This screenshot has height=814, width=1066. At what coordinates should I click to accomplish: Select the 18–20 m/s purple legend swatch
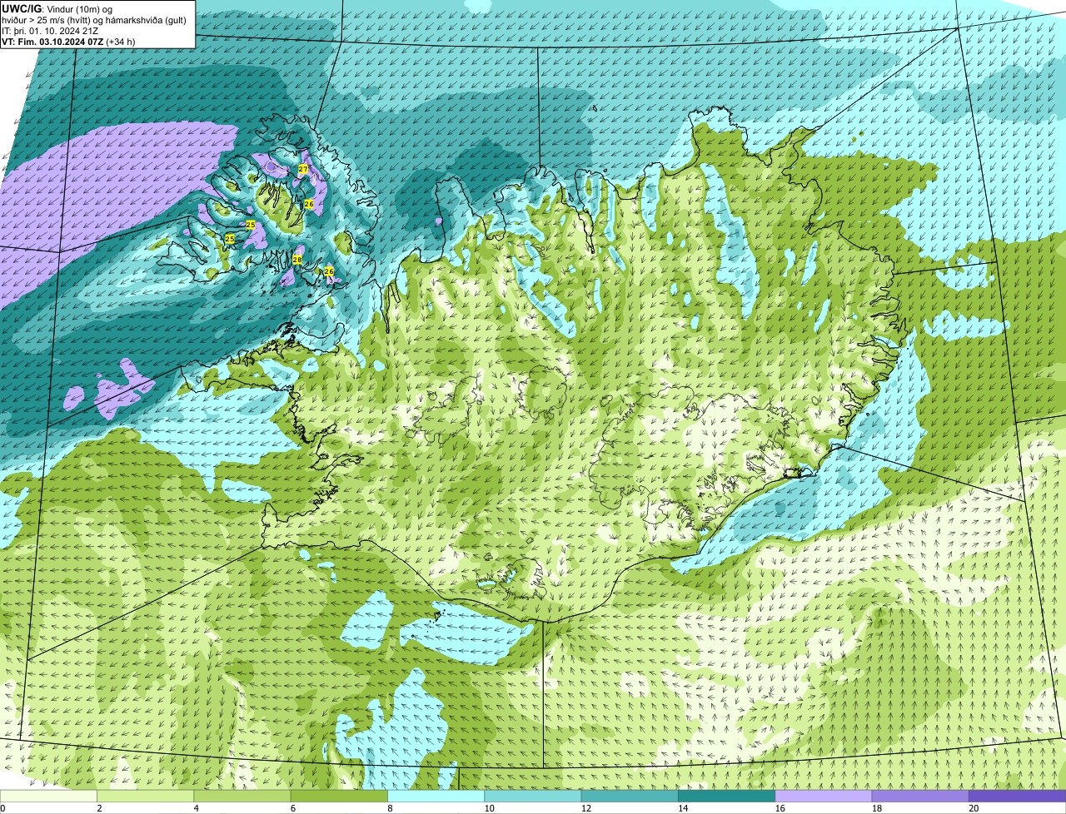click(x=920, y=796)
